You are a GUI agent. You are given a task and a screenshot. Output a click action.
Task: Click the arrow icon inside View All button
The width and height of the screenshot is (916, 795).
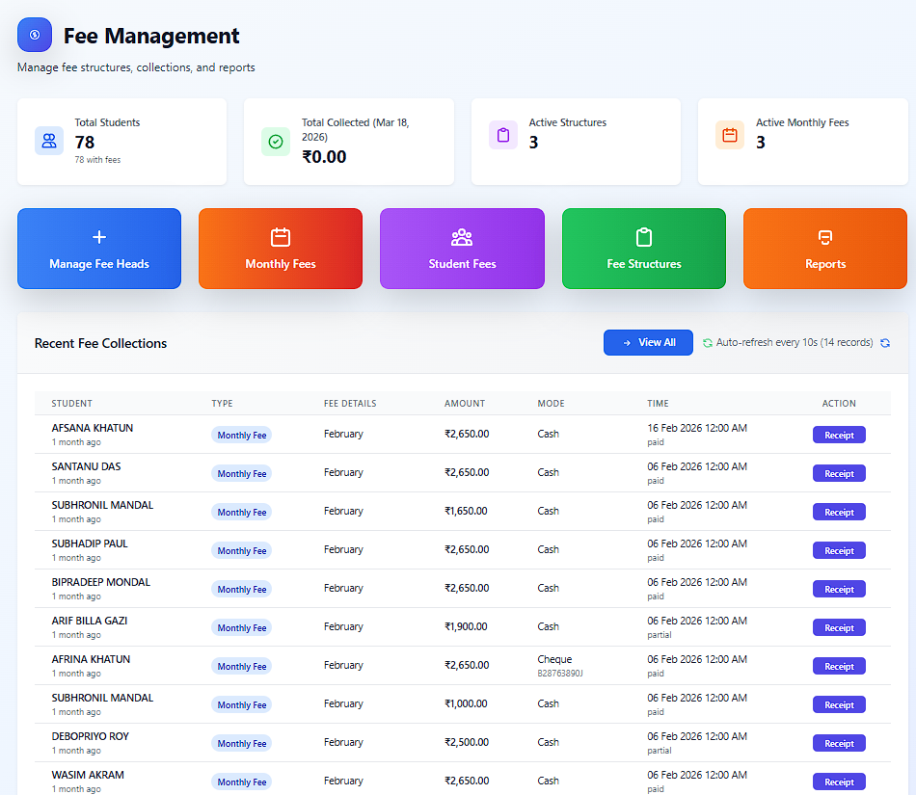point(627,342)
